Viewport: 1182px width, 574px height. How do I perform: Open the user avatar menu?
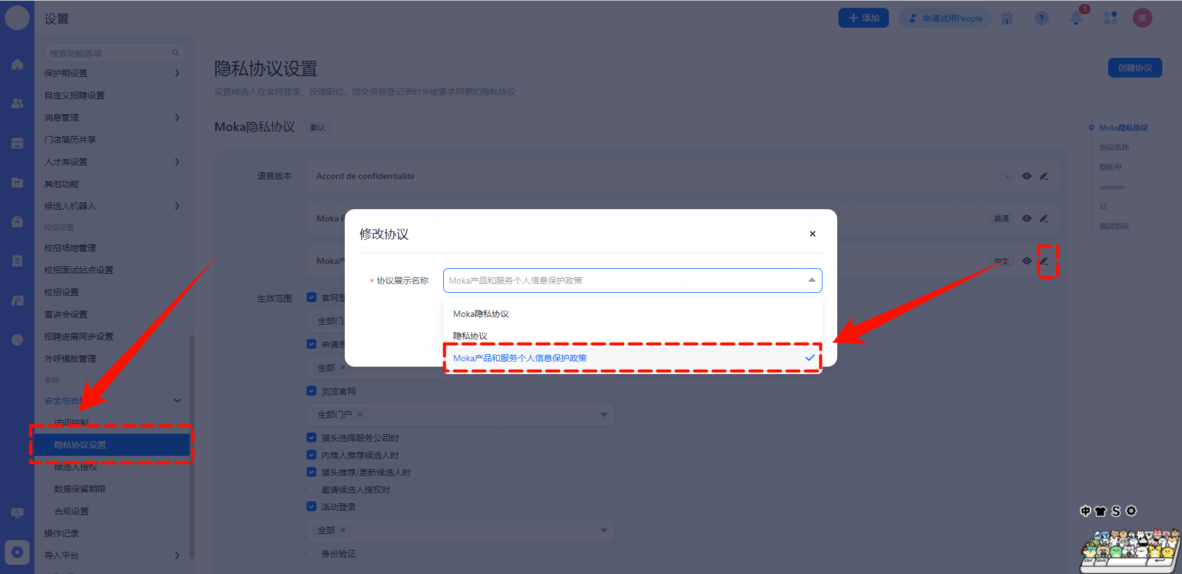(1143, 18)
